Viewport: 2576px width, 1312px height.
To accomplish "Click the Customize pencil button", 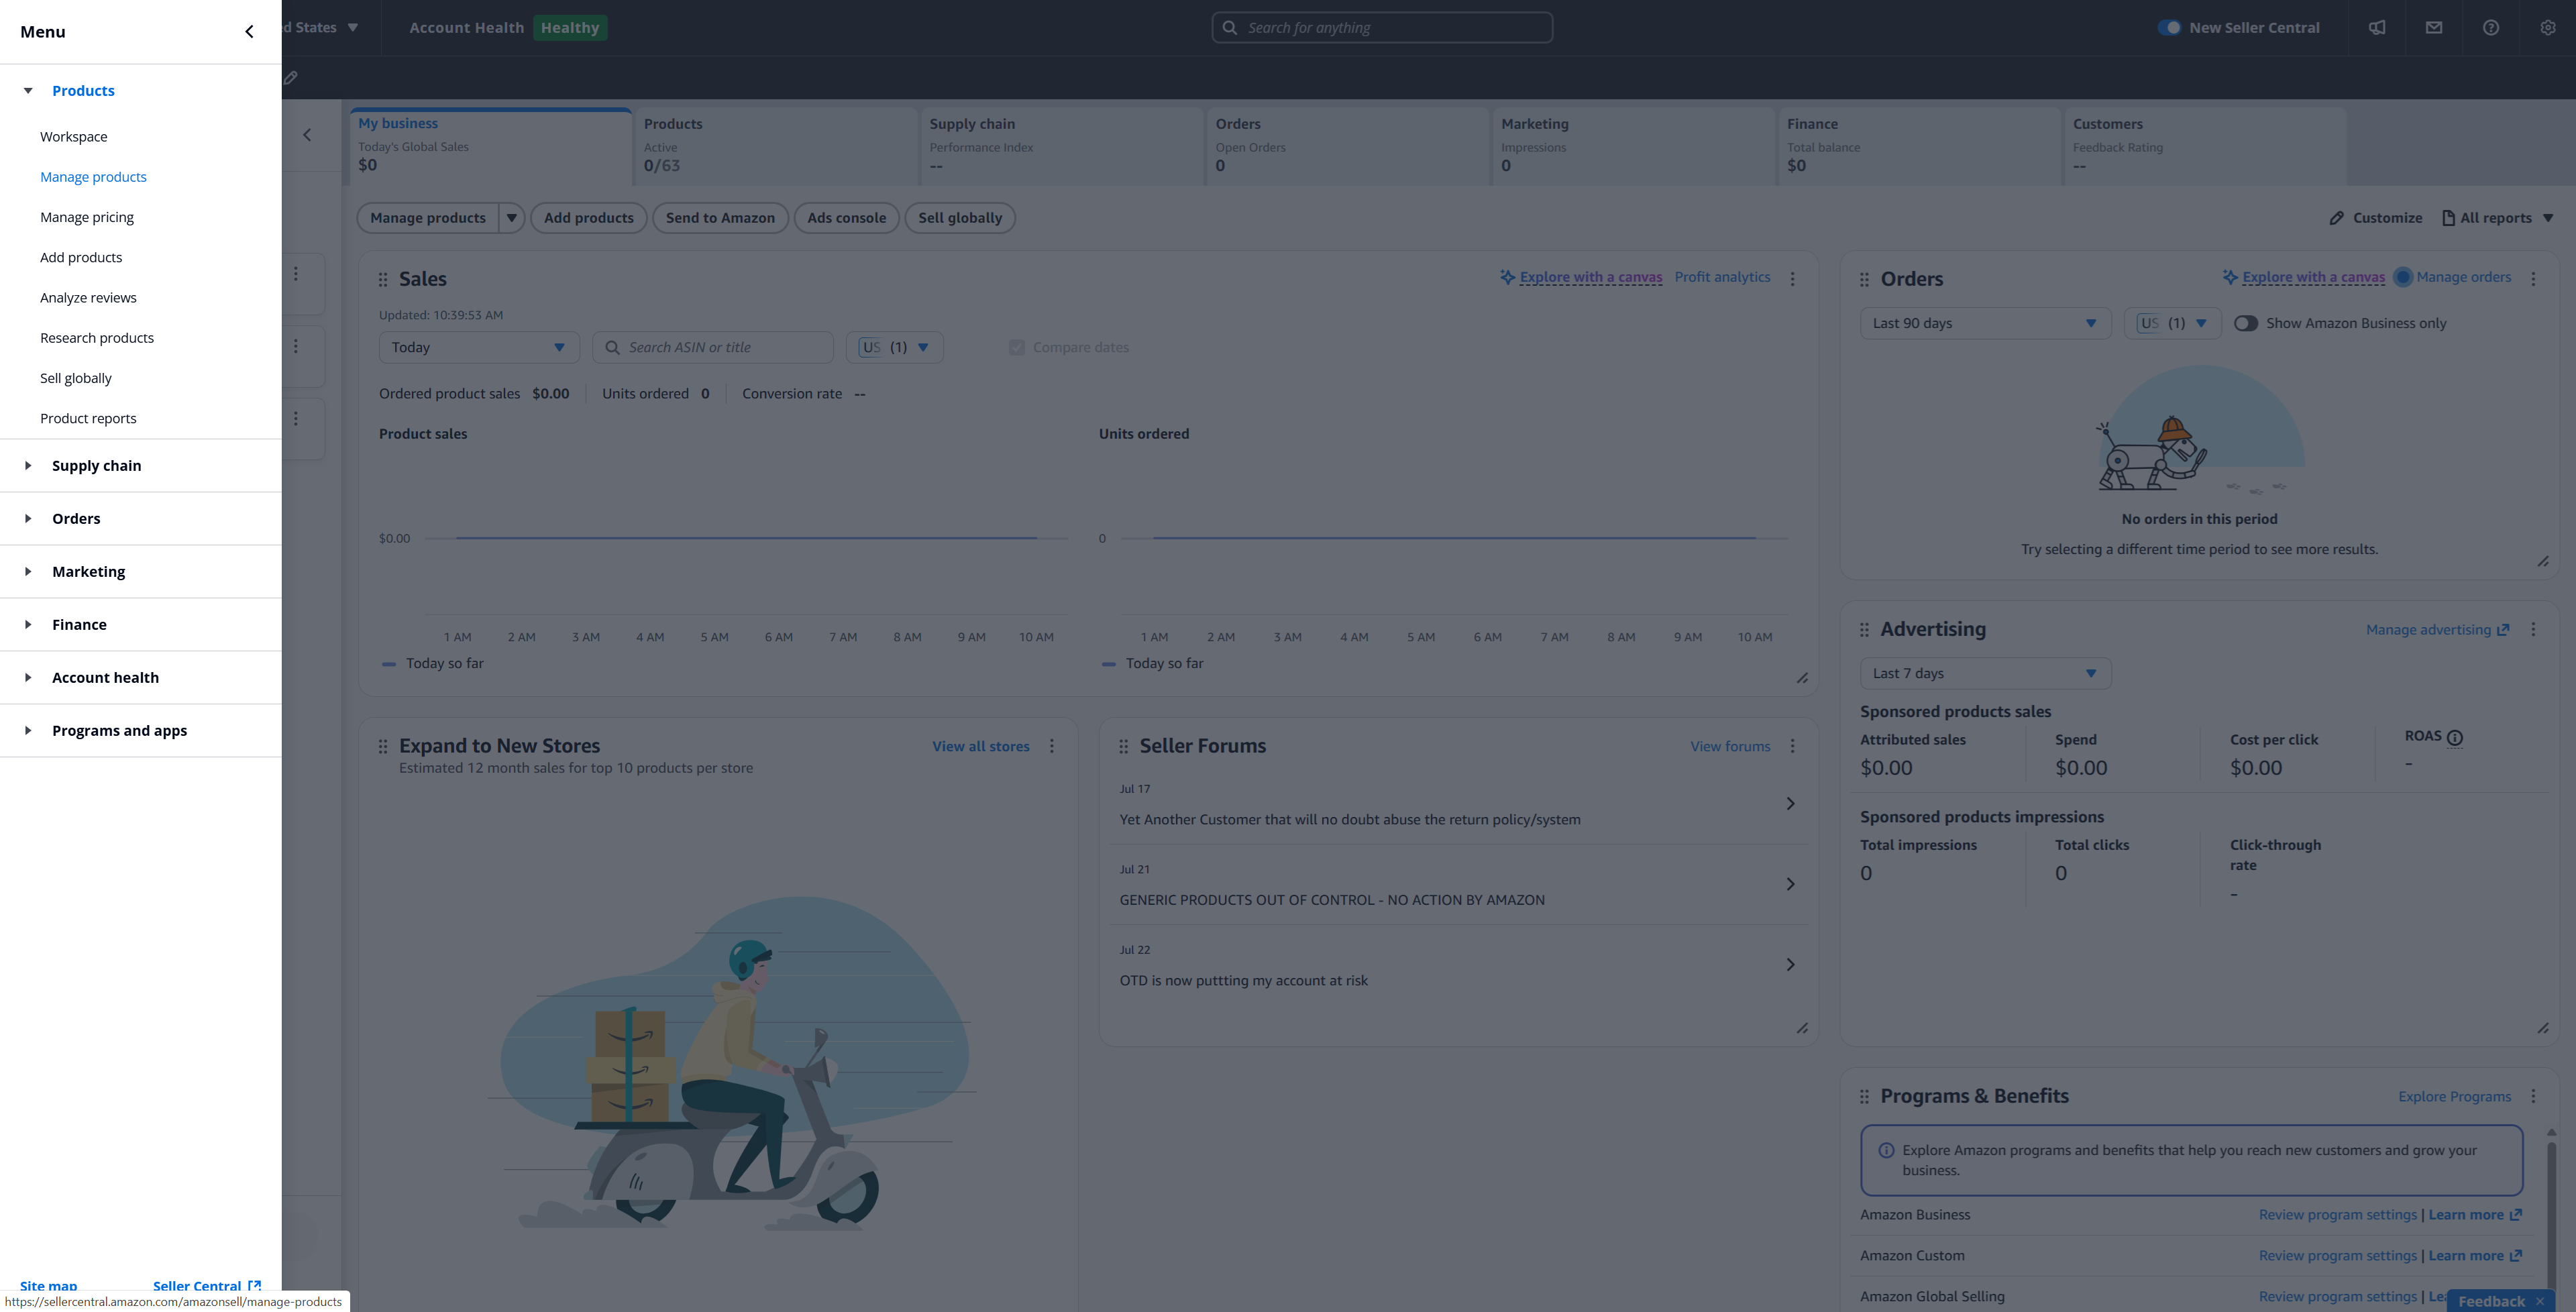I will pyautogui.click(x=2375, y=218).
